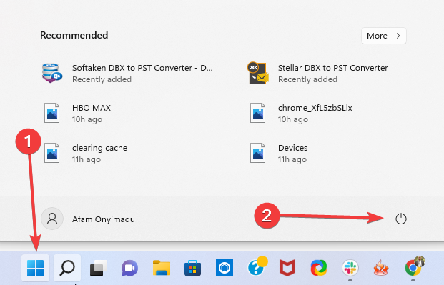
Task: Launch the Teams Chat taskbar icon
Action: pyautogui.click(x=129, y=268)
